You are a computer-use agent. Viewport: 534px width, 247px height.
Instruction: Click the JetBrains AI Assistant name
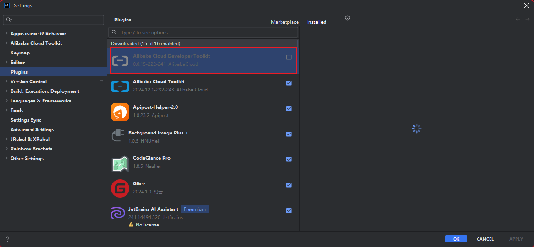pyautogui.click(x=153, y=209)
